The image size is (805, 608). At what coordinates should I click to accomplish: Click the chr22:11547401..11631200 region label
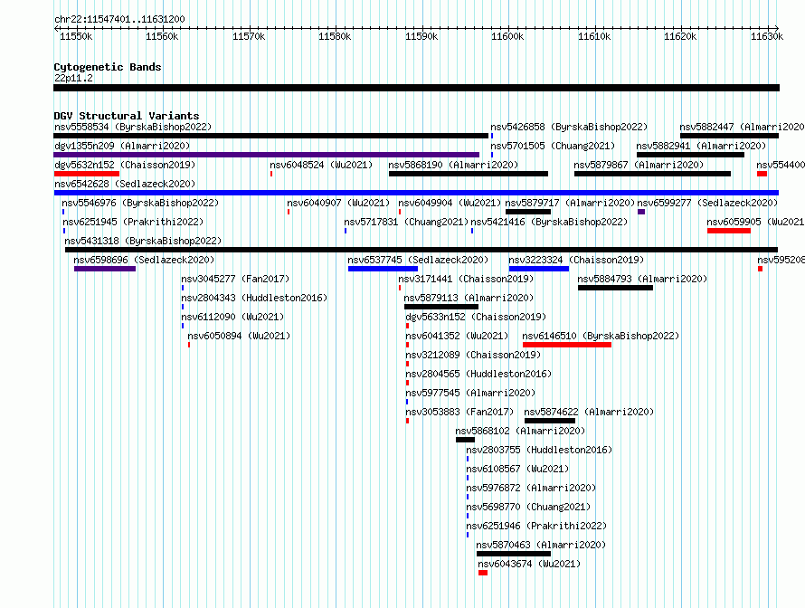119,19
